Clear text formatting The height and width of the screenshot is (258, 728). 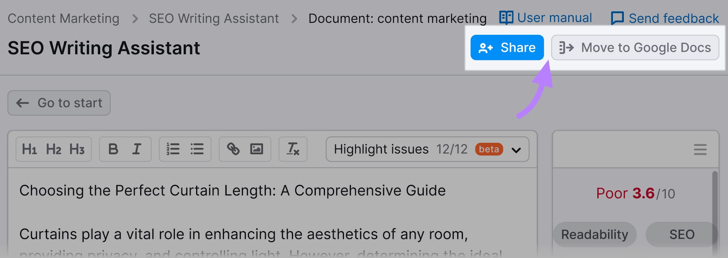click(x=293, y=149)
